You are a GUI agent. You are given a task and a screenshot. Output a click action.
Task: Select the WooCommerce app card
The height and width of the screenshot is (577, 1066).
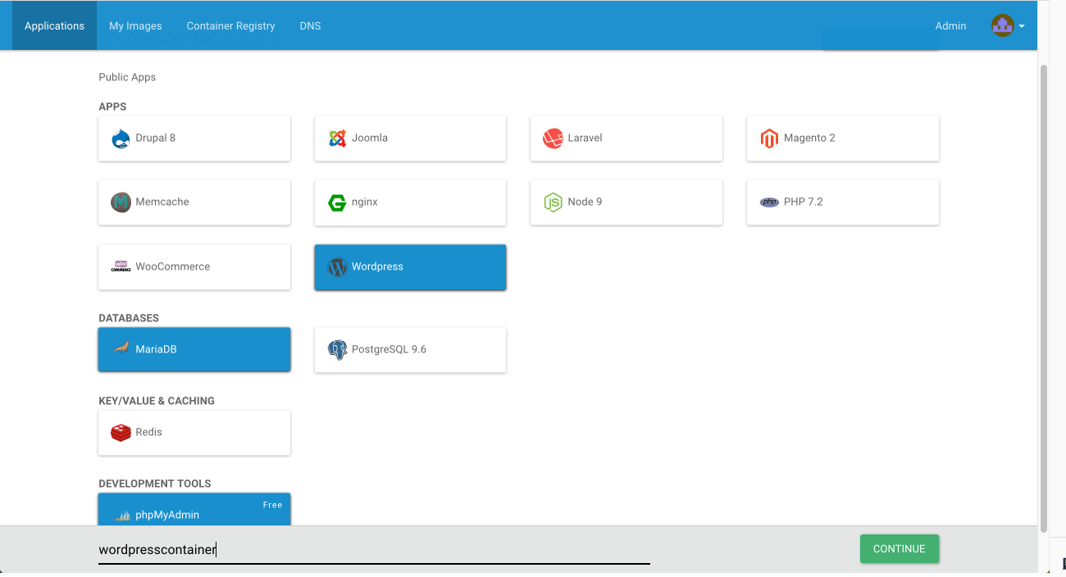tap(194, 267)
